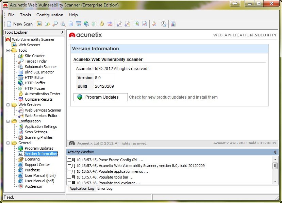Open Licensing in the tree
Viewport: 282px width, 203px height.
tap(32, 159)
